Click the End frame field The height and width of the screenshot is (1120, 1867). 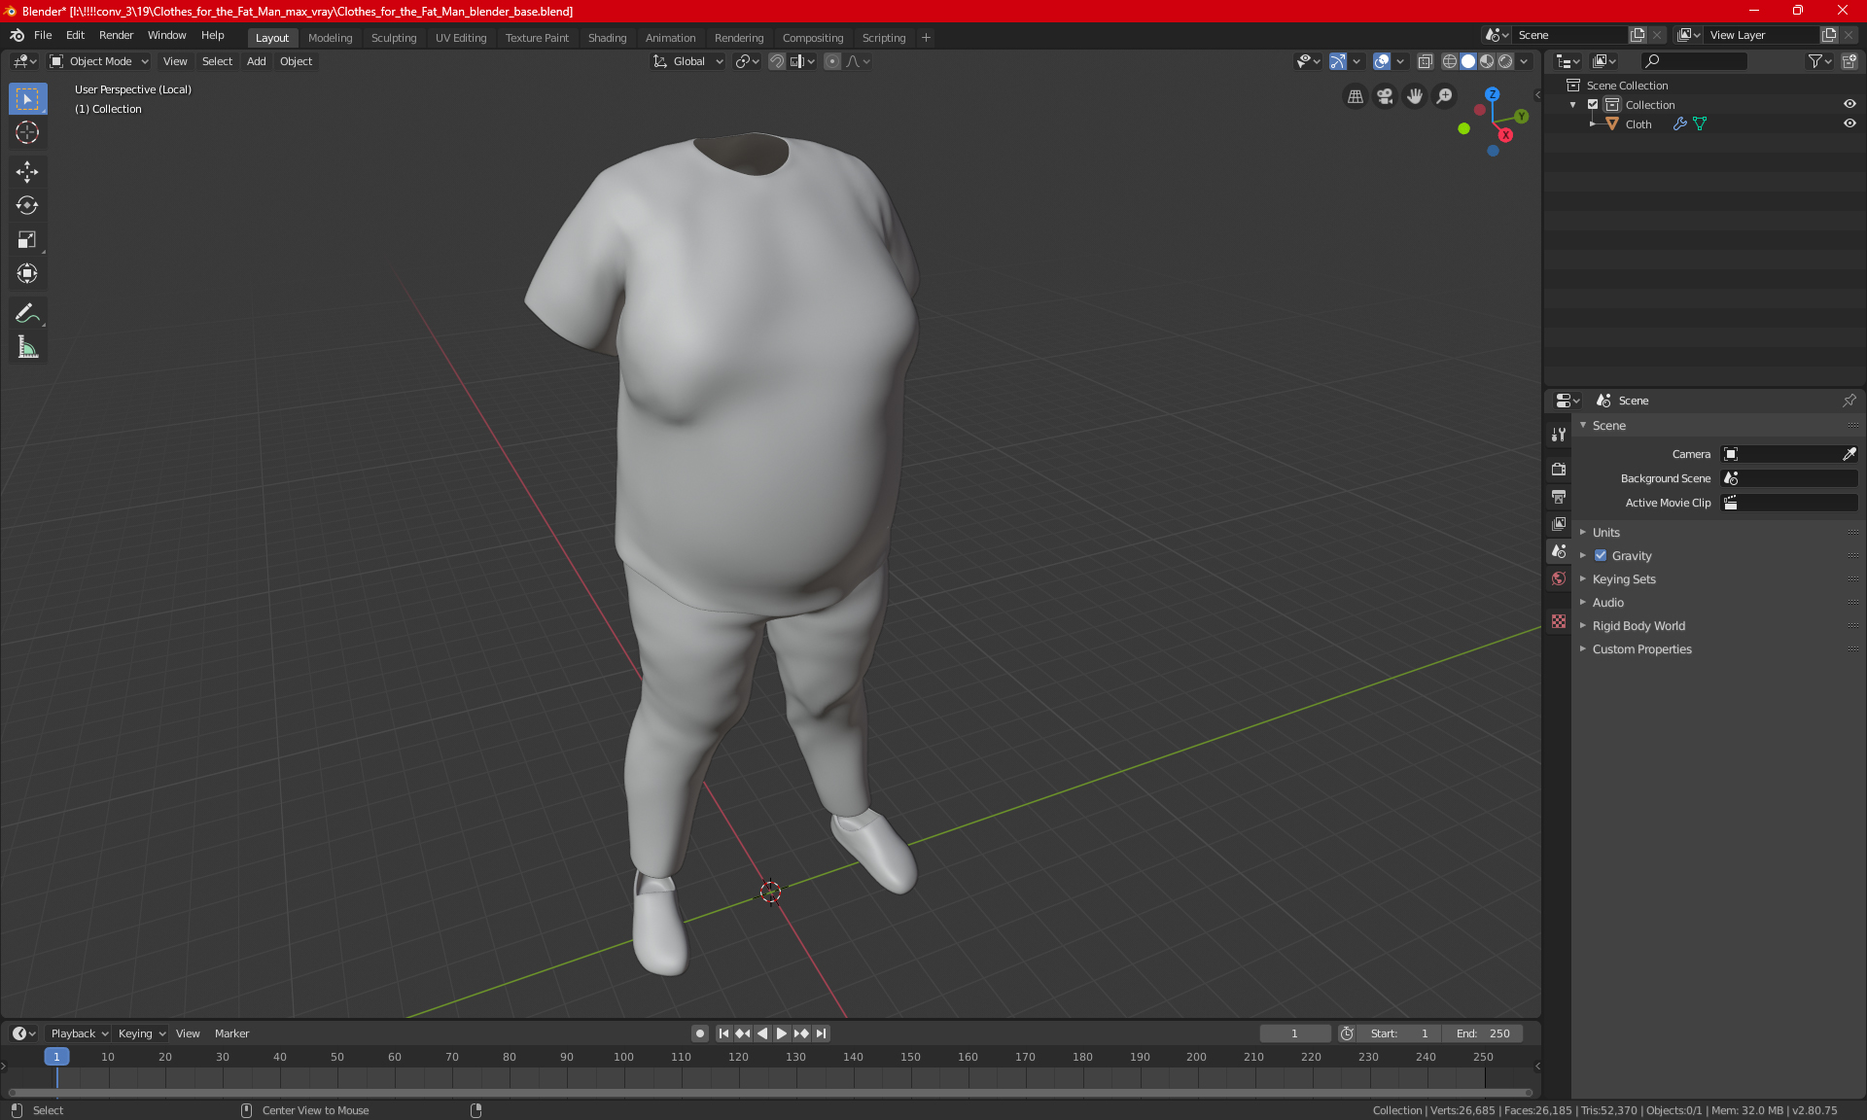[1483, 1033]
